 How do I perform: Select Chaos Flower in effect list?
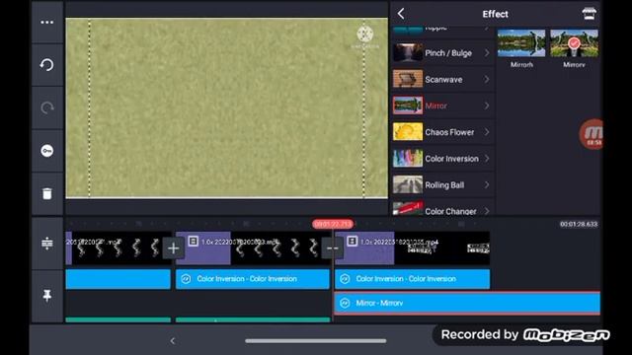(x=442, y=132)
